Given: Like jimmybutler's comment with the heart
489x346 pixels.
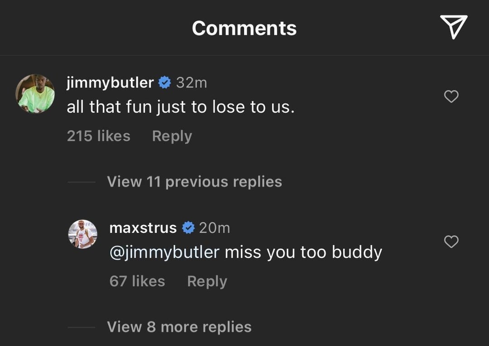Looking at the screenshot, I should (451, 96).
